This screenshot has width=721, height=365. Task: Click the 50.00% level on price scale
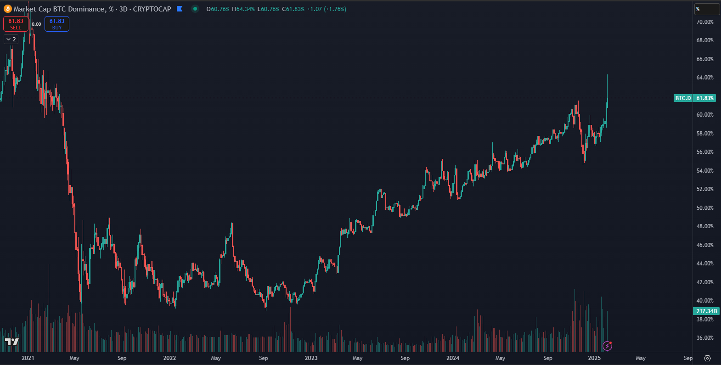click(x=705, y=208)
